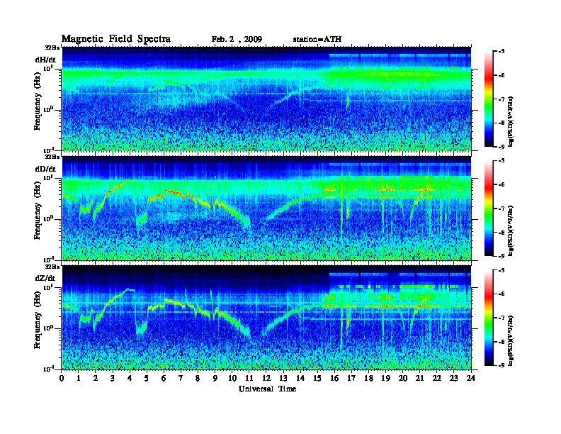The height and width of the screenshot is (434, 561).
Task: Click the "24" tick on the time axis
Action: click(471, 378)
